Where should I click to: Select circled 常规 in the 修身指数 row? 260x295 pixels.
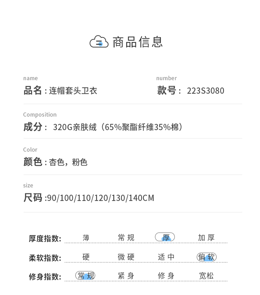(85, 276)
